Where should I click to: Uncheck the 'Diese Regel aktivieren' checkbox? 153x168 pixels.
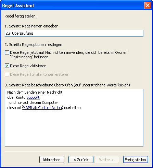[x=7, y=66]
